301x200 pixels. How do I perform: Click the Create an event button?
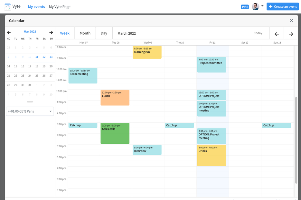point(283,6)
